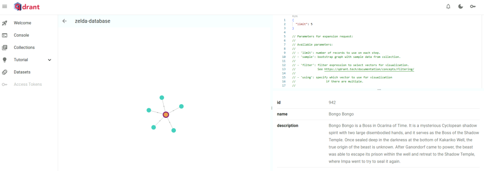The image size is (484, 171).
Task: Click the vertical splitter handle beside graph
Action: click(x=272, y=108)
